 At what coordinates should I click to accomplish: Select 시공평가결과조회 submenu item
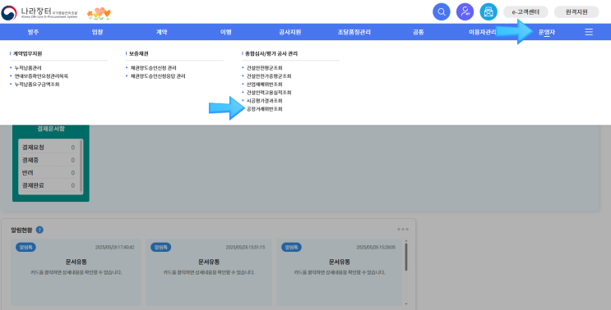click(x=265, y=101)
